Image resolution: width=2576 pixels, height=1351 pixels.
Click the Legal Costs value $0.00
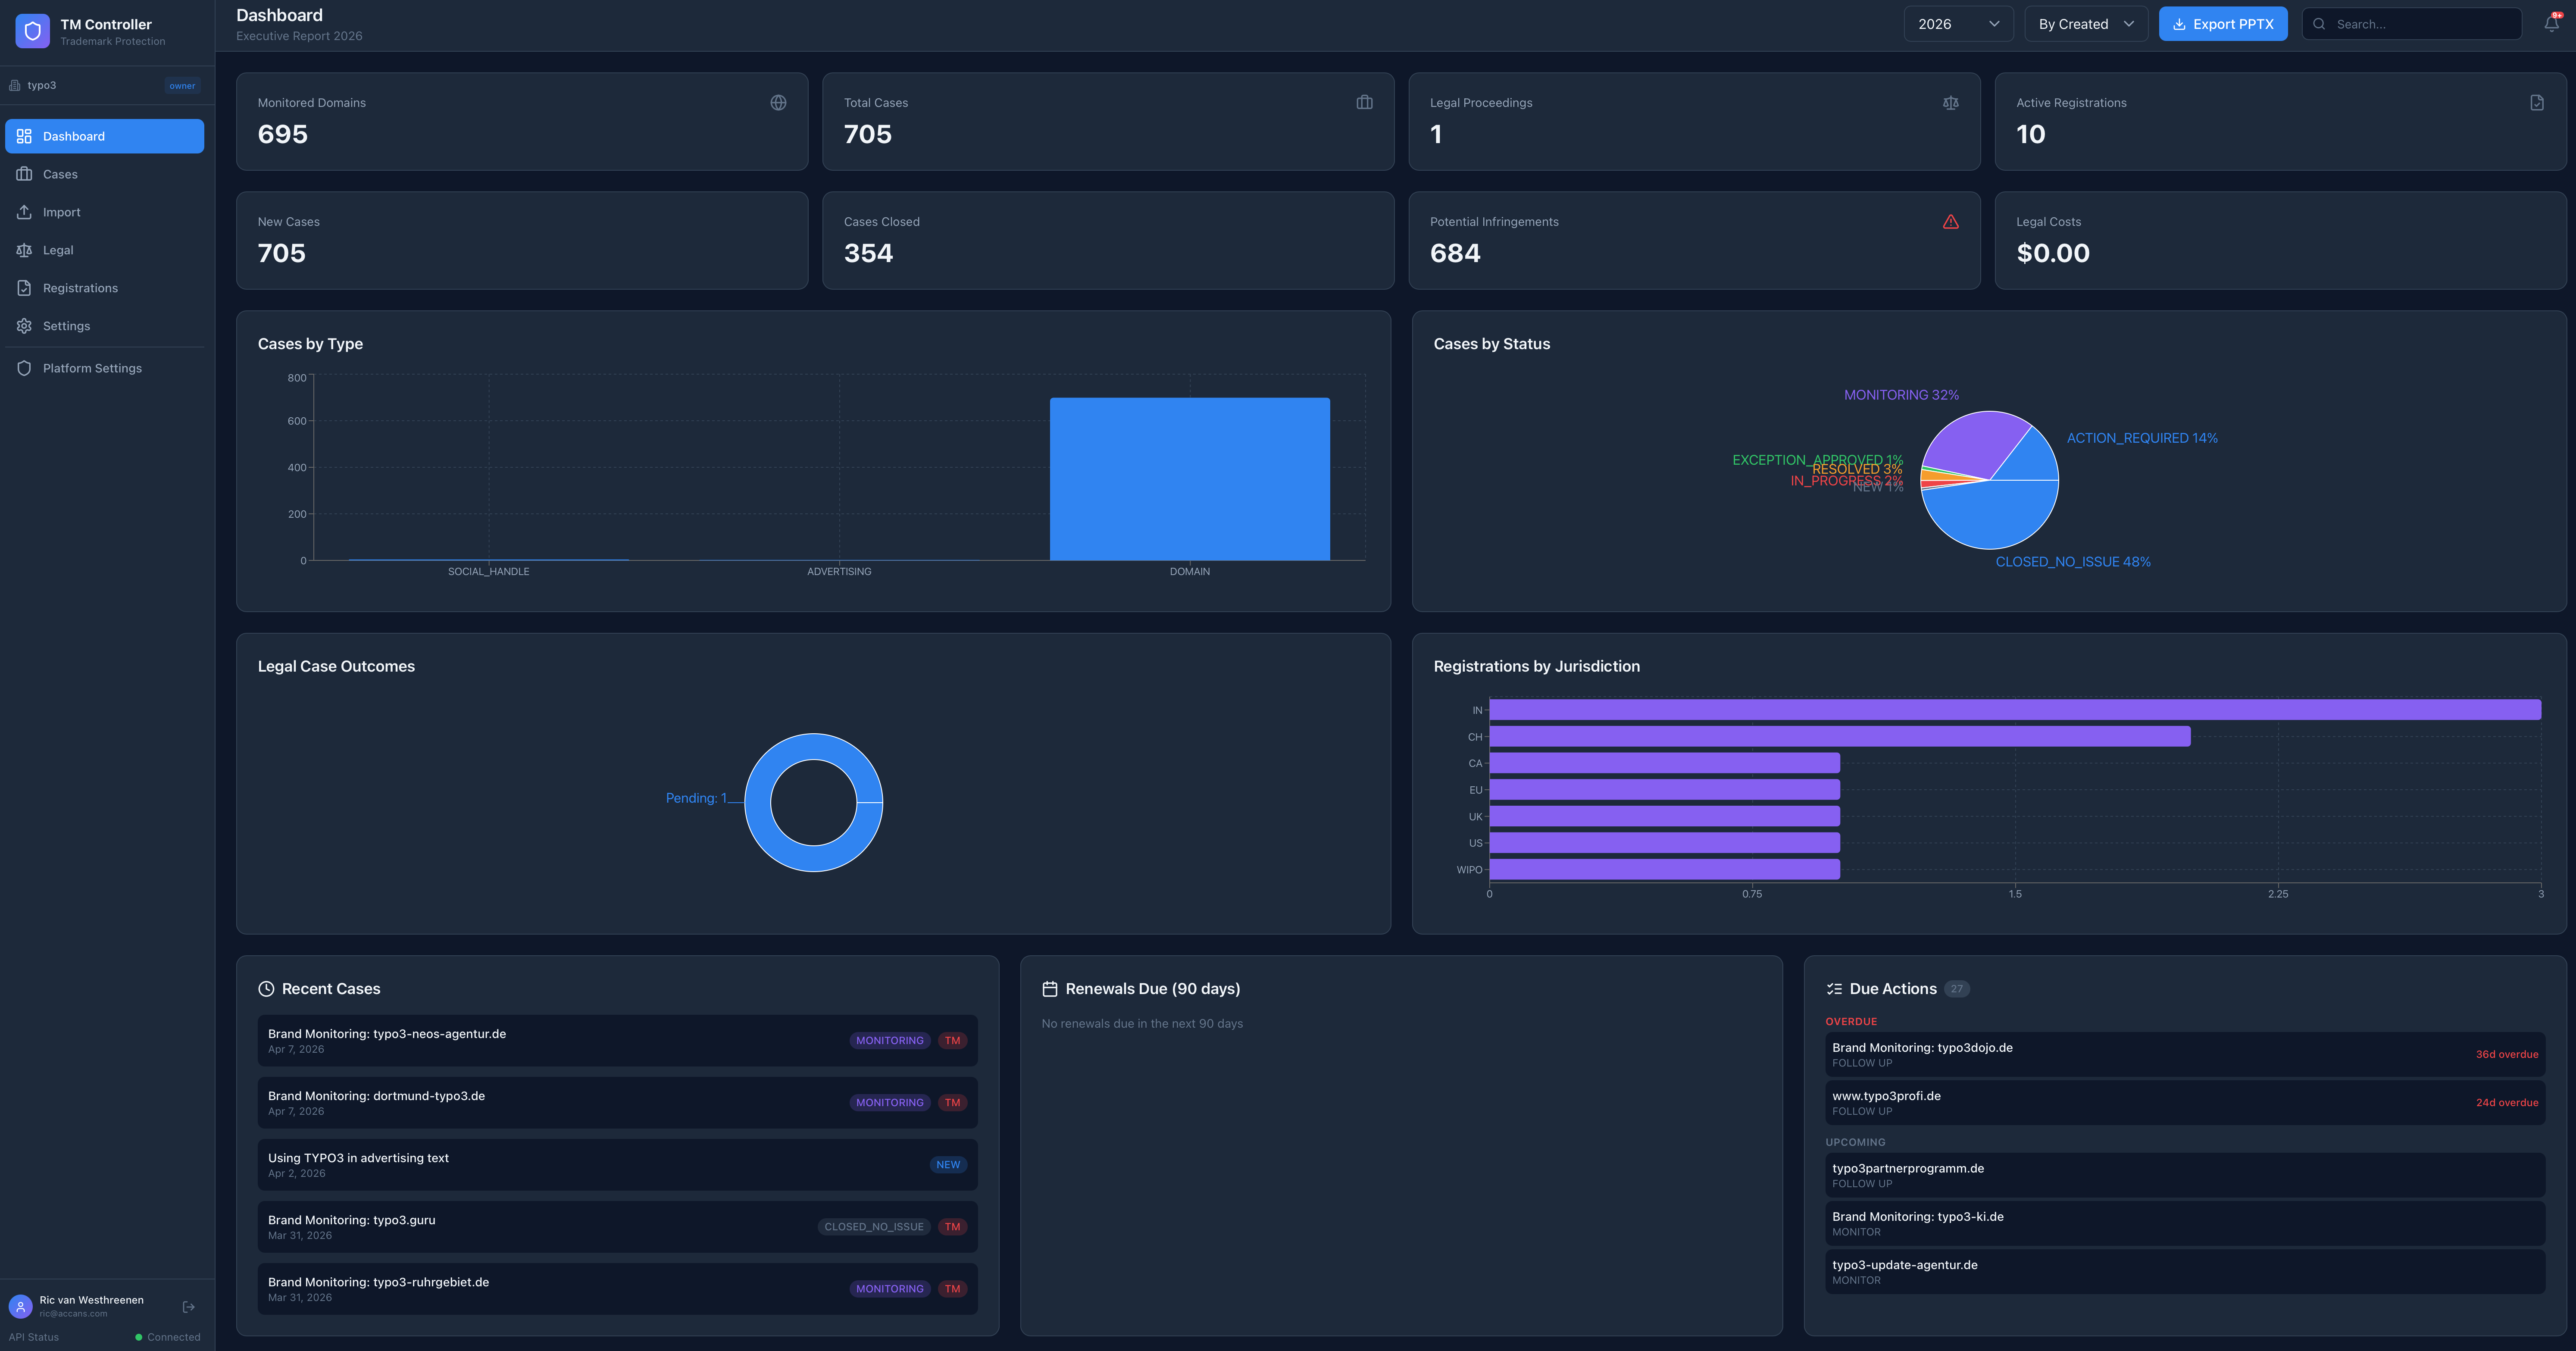click(x=2053, y=253)
